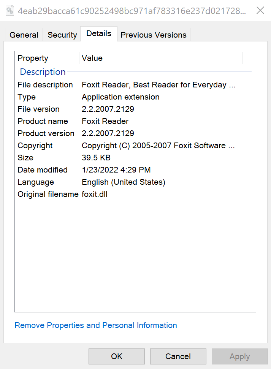Select the Size value 39.5 KB
271x369 pixels.
click(x=96, y=158)
